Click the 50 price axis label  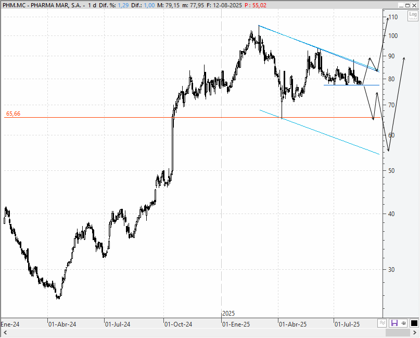point(391,170)
